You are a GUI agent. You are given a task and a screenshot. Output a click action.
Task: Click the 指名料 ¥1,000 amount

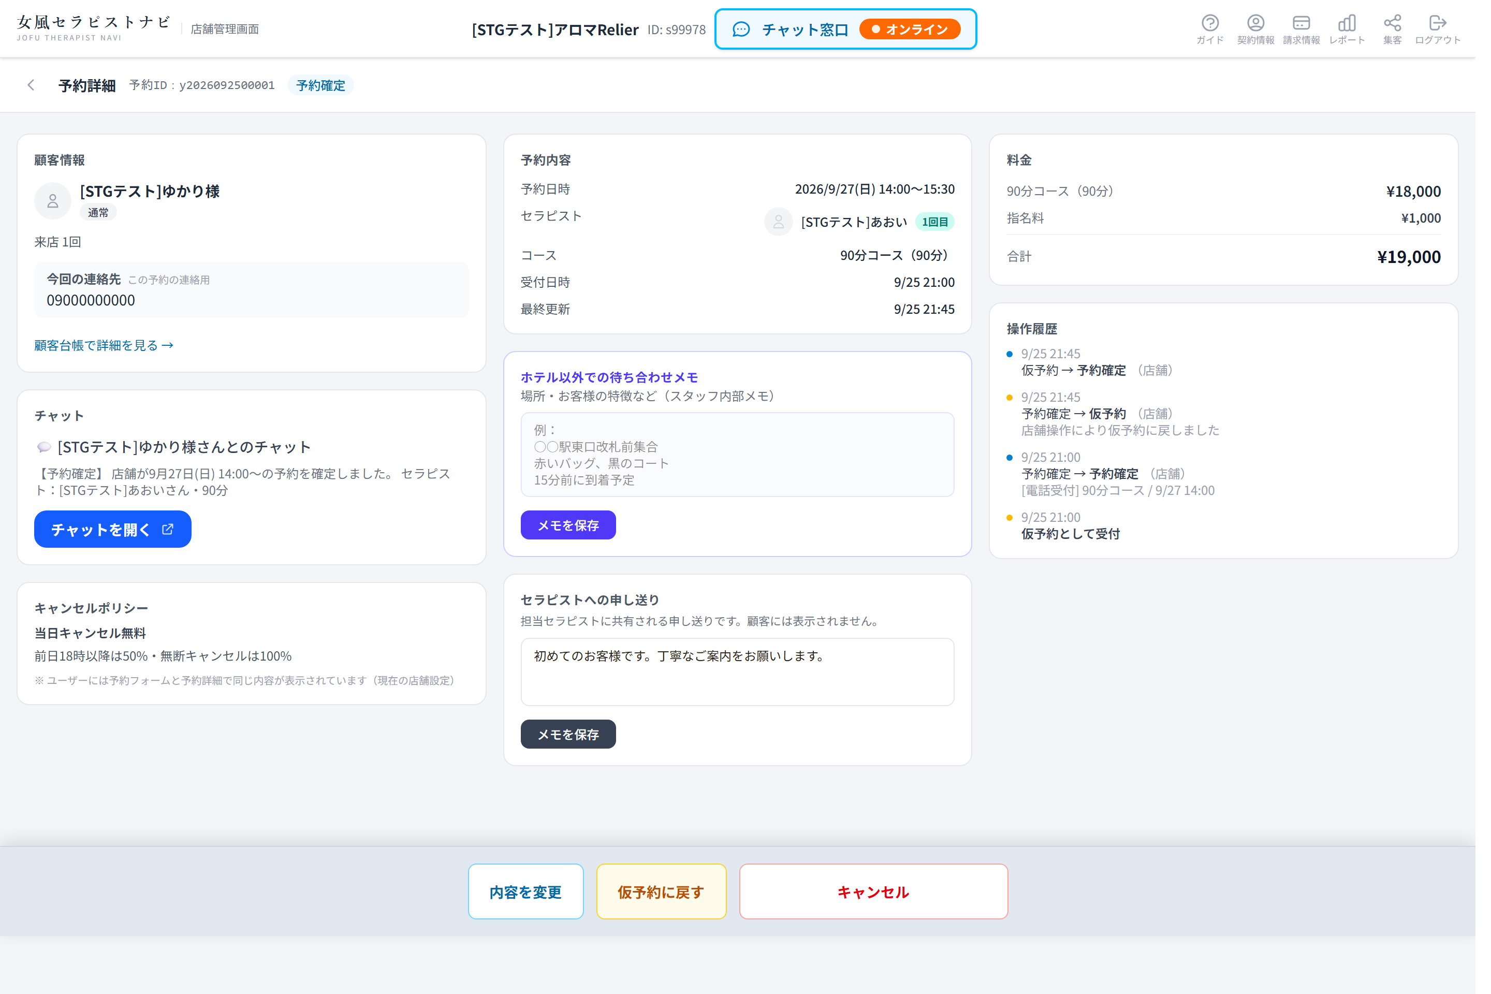pyautogui.click(x=1435, y=220)
